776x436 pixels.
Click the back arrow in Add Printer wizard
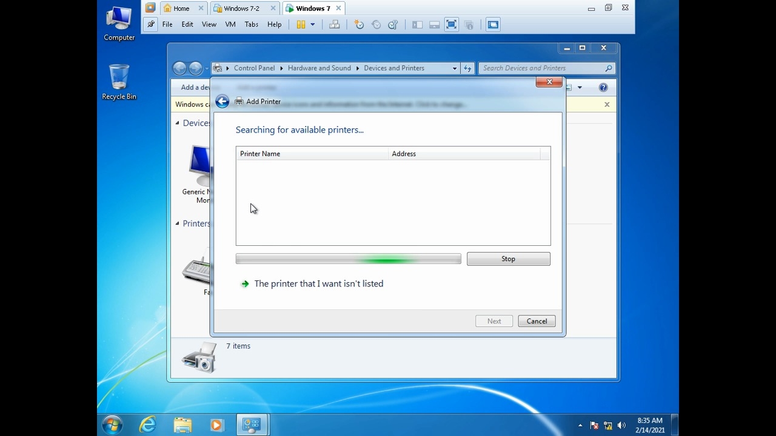click(x=222, y=102)
